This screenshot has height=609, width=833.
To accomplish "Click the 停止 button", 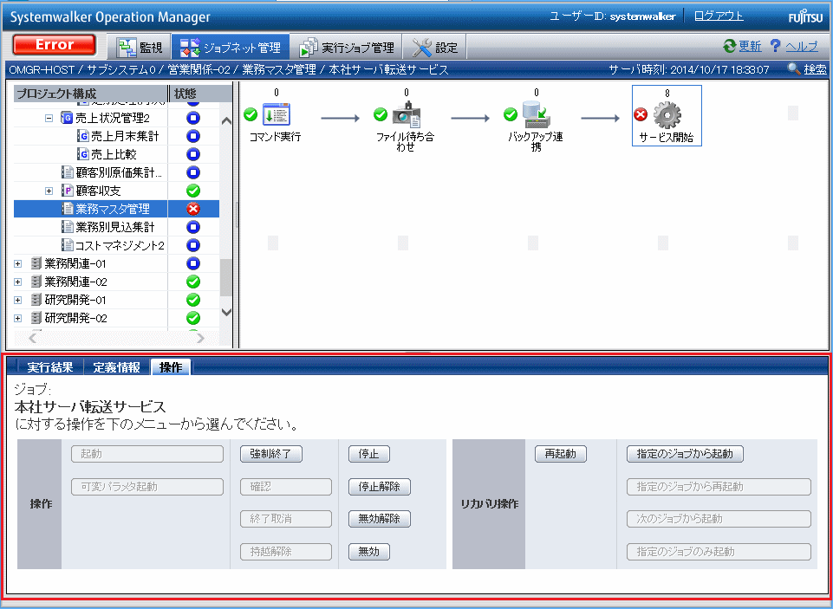I will click(368, 454).
